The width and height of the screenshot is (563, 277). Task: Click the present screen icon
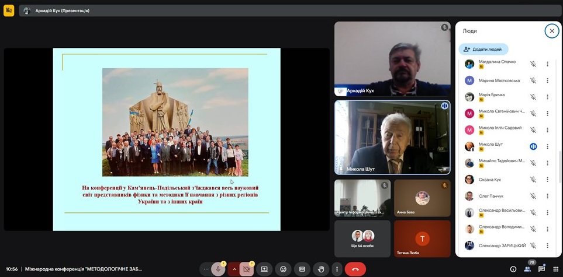pyautogui.click(x=264, y=269)
